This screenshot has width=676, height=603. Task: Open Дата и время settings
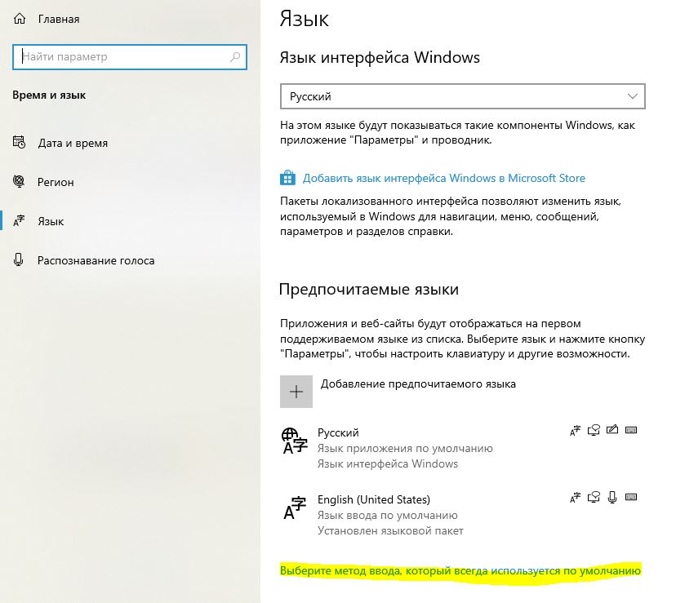[73, 143]
